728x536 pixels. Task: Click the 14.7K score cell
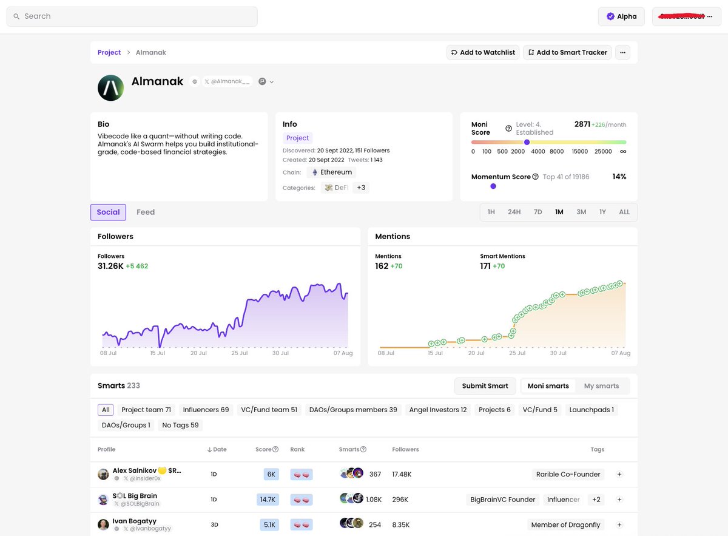click(x=268, y=500)
